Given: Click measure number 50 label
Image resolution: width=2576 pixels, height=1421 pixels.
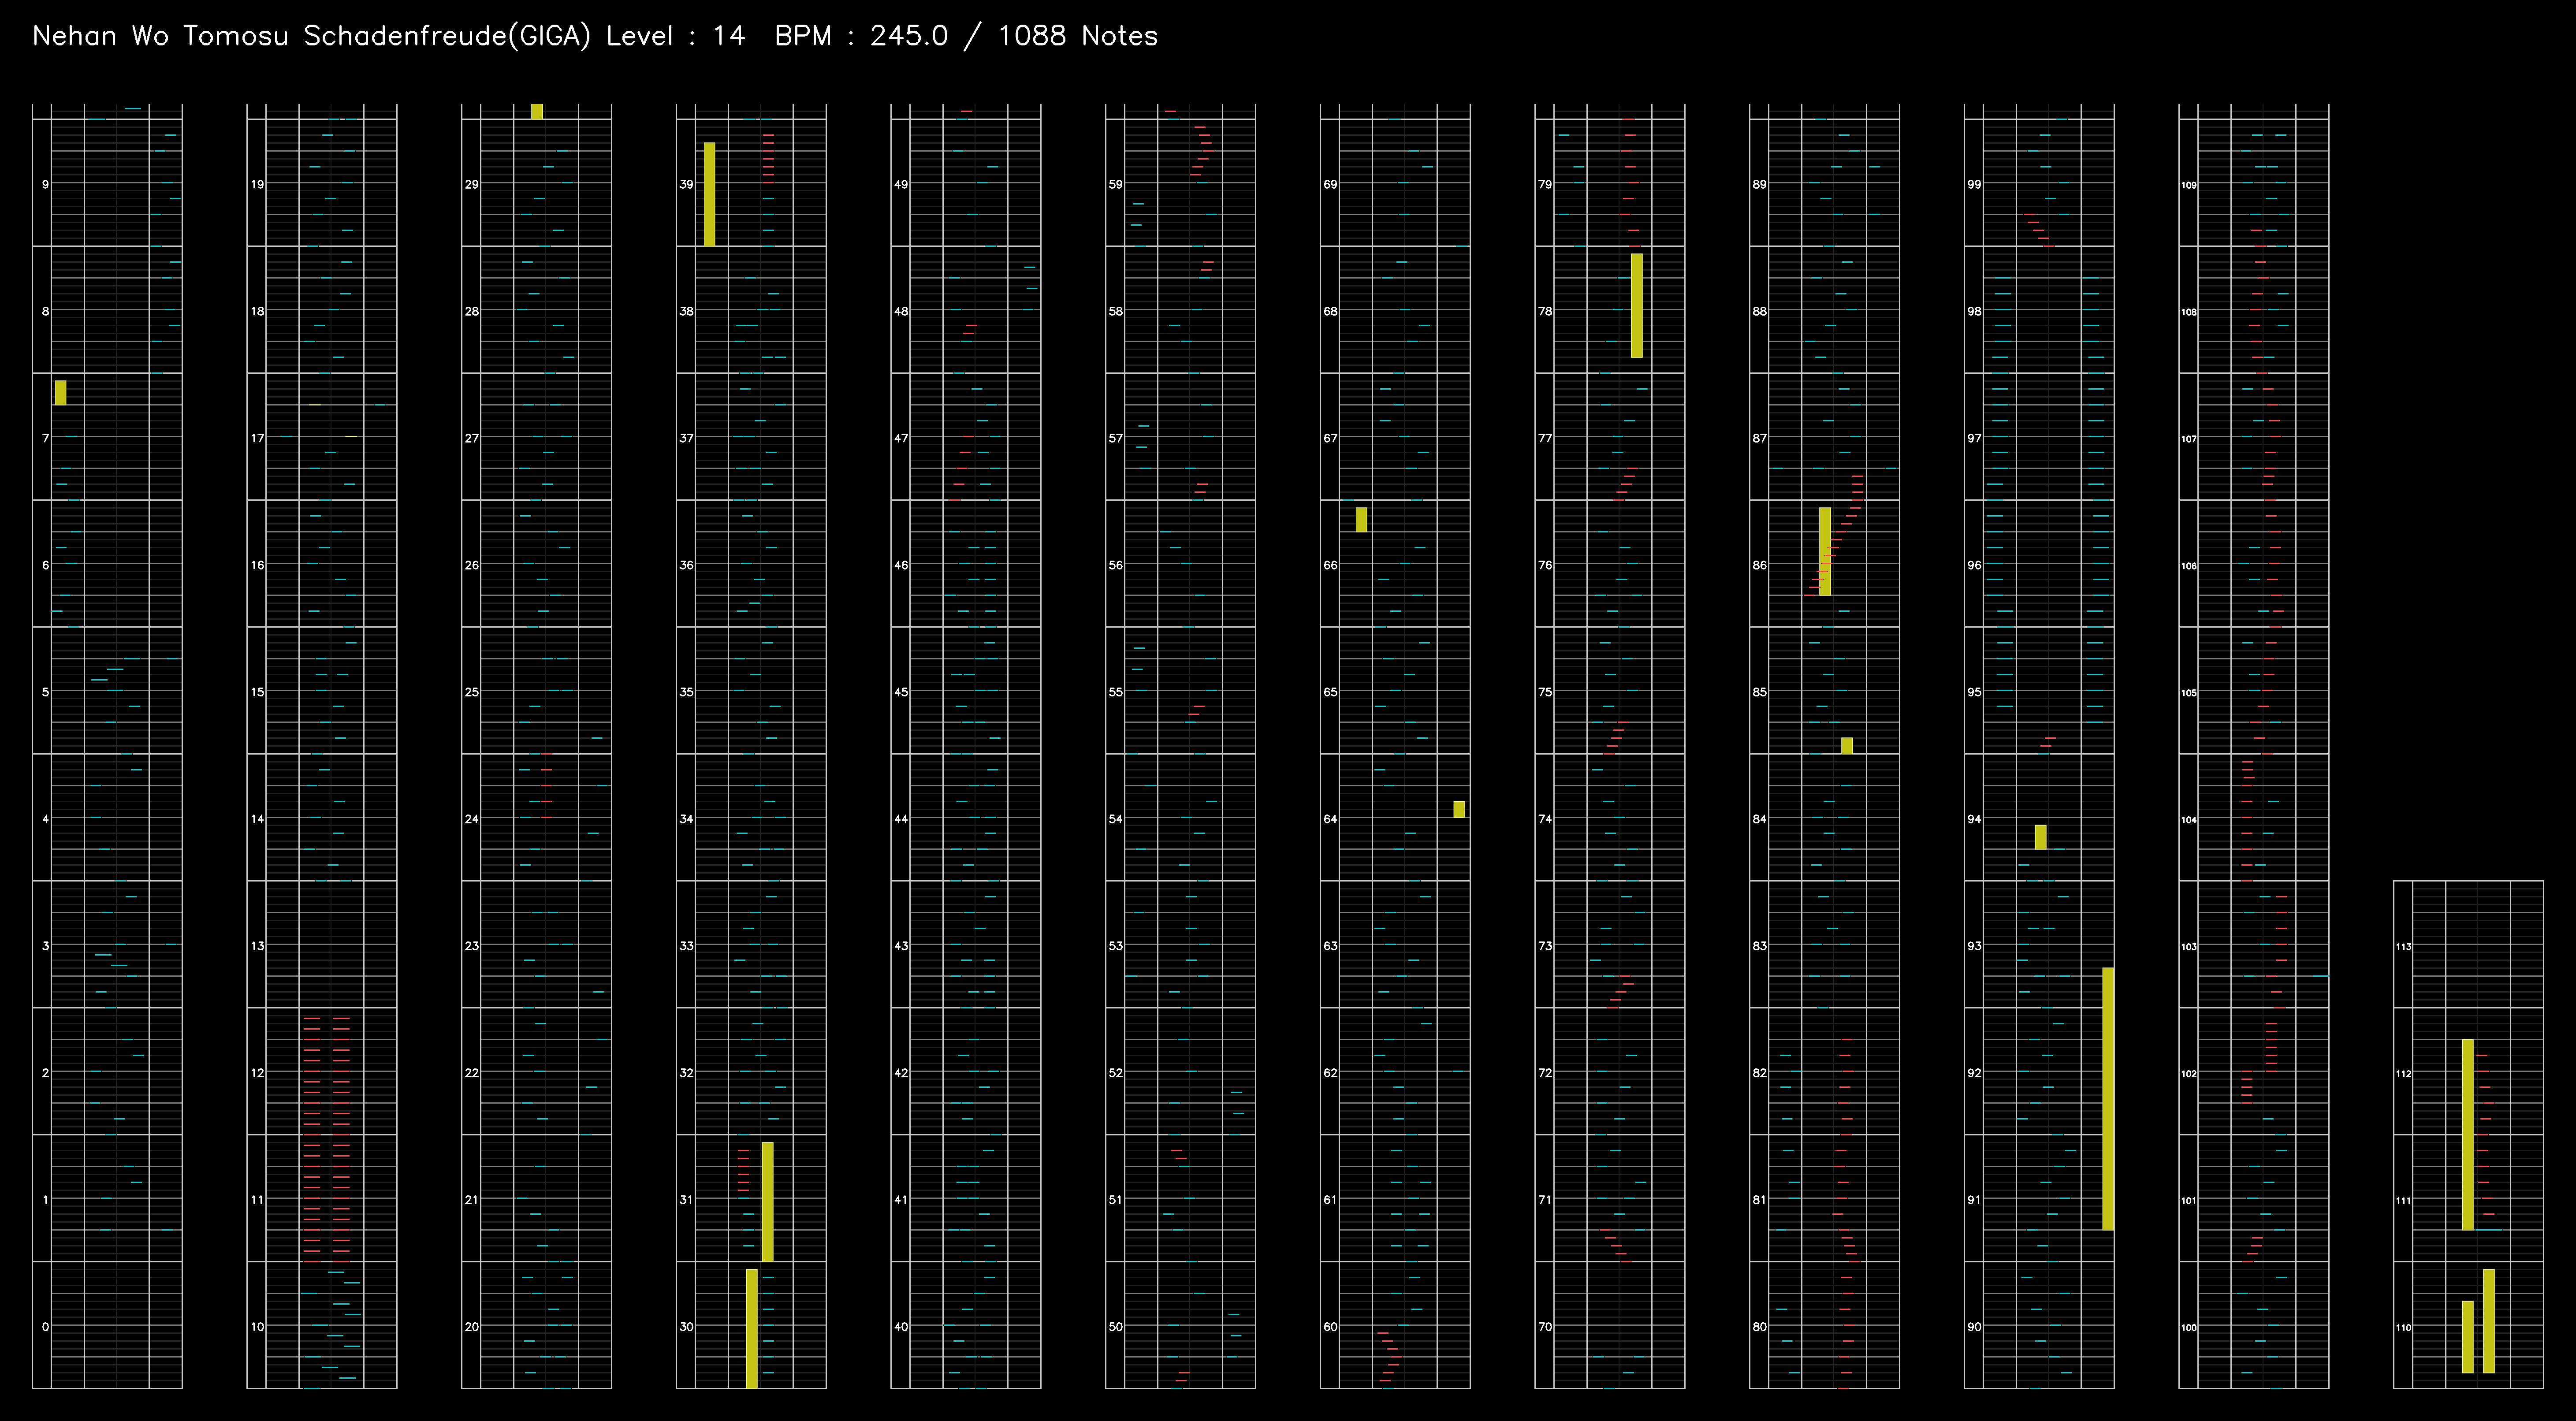Looking at the screenshot, I should 1116,1327.
